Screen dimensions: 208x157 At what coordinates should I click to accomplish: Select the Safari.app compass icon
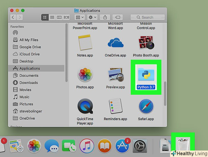coord(146,106)
